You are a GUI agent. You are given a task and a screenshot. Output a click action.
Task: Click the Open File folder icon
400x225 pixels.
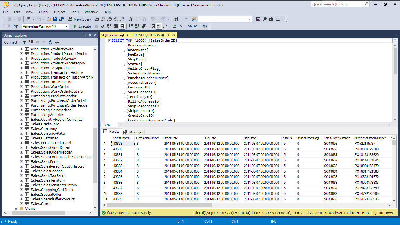[x=49, y=19]
